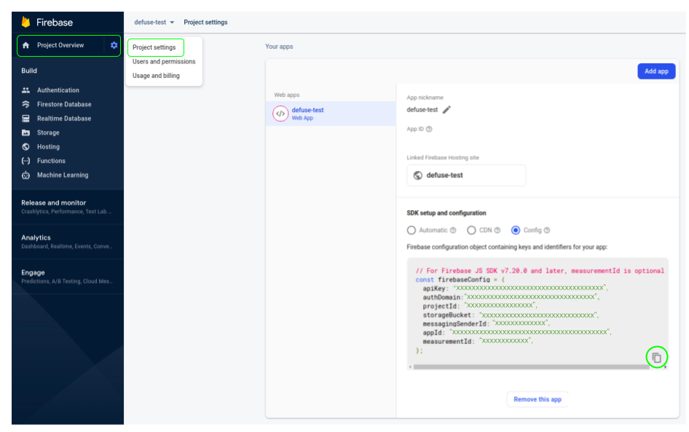Select the Automatic SDK setup option
The height and width of the screenshot is (432, 689).
[x=412, y=231]
